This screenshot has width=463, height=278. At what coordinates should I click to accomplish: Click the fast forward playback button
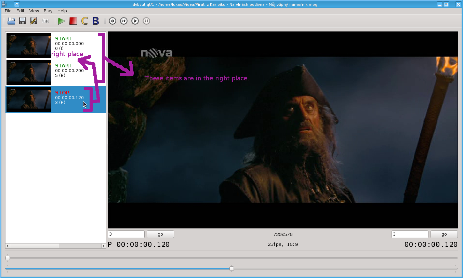tap(124, 21)
